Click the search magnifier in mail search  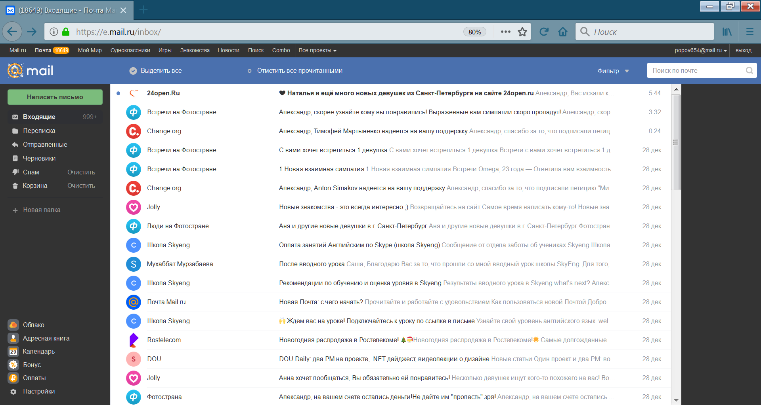pyautogui.click(x=749, y=70)
